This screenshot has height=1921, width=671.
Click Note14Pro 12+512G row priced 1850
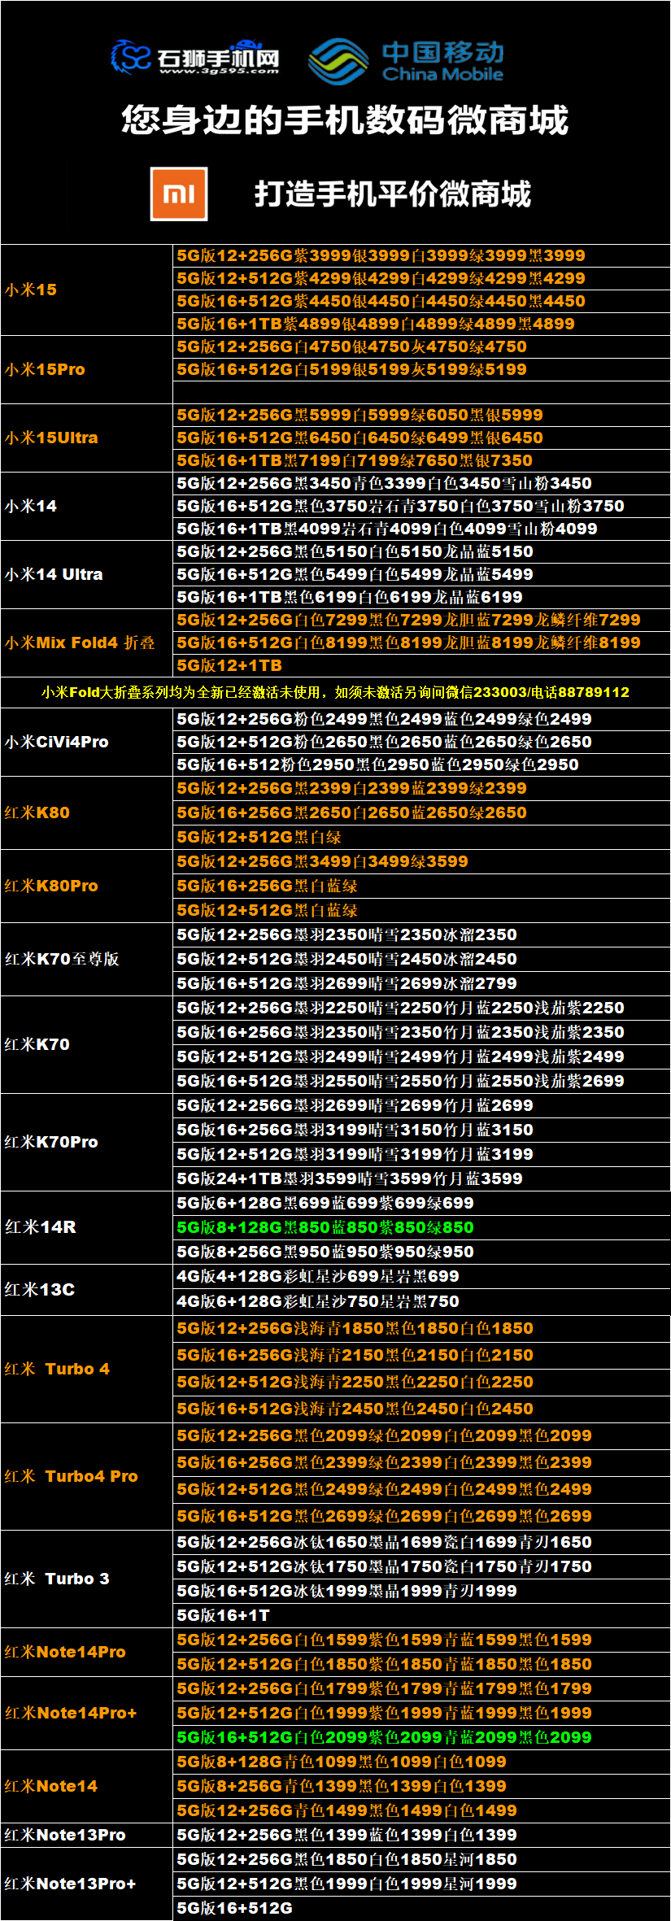point(421,1664)
